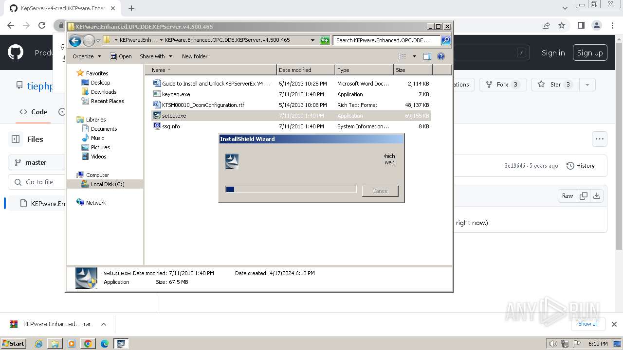623x350 pixels.
Task: Click the keygen.exe file name
Action: (176, 94)
